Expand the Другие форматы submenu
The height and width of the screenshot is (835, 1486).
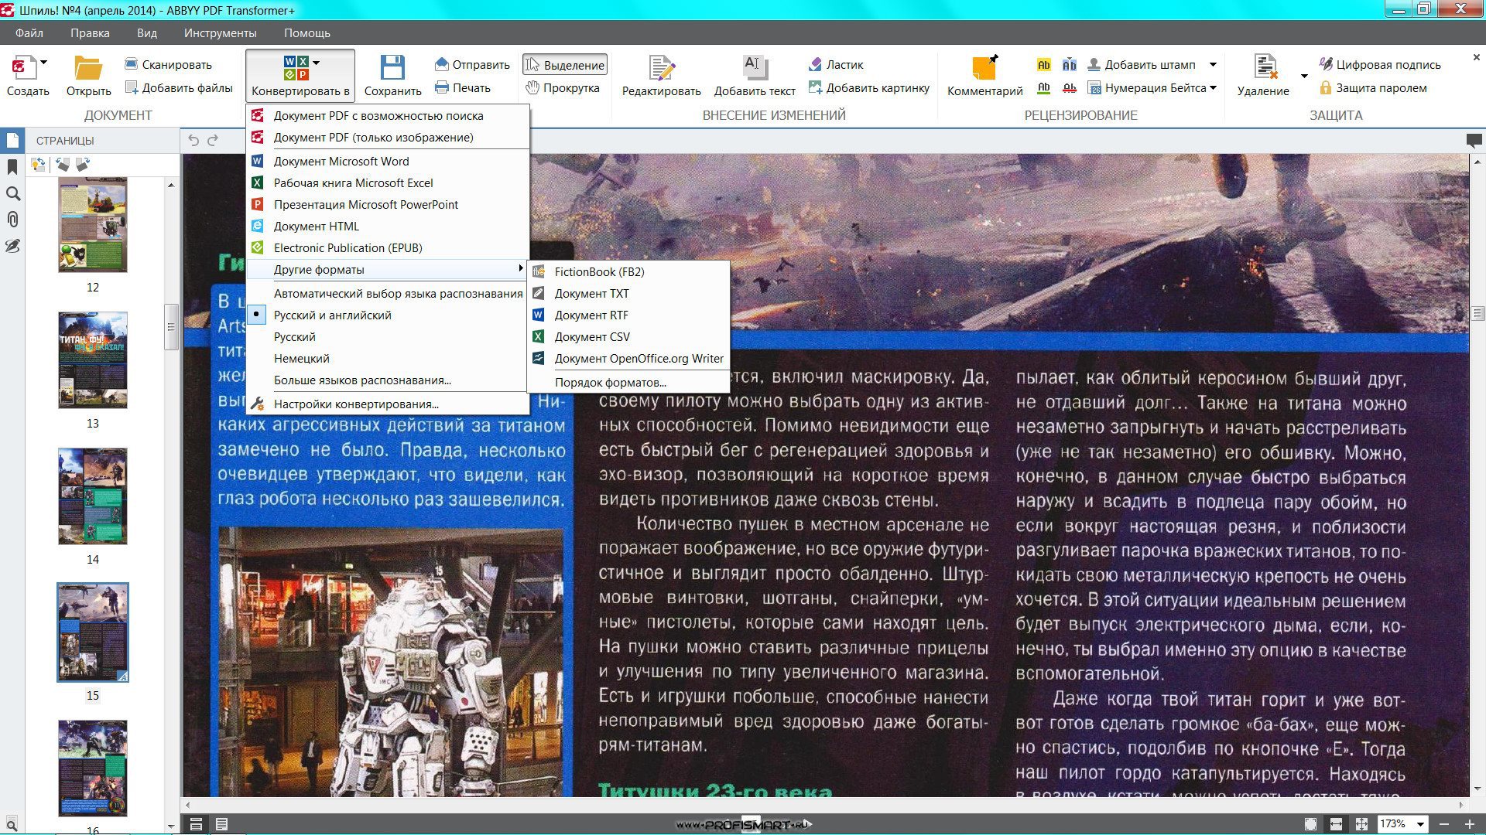pyautogui.click(x=387, y=270)
